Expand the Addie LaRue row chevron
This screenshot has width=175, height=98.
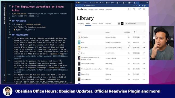144,69
